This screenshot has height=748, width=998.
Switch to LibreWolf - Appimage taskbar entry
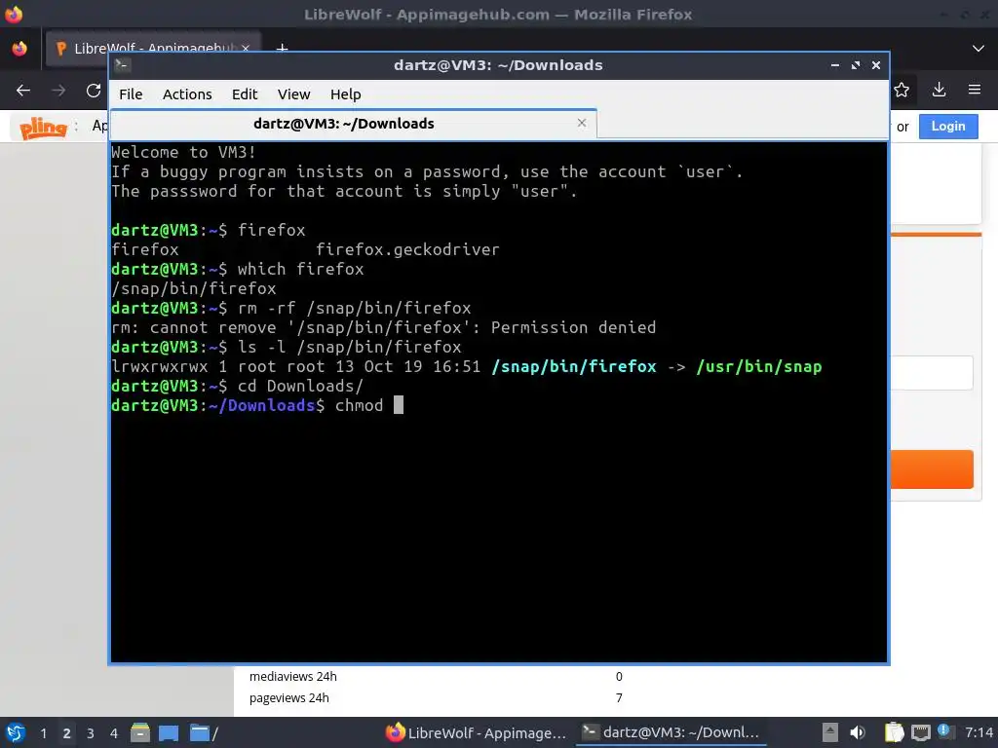[476, 732]
